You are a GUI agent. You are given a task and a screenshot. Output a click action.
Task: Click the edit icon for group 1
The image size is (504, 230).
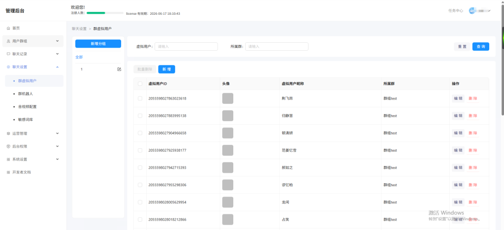(119, 69)
